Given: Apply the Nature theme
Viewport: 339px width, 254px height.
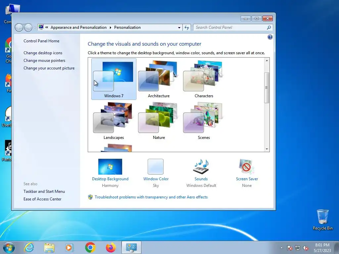Looking at the screenshot, I should tap(159, 120).
